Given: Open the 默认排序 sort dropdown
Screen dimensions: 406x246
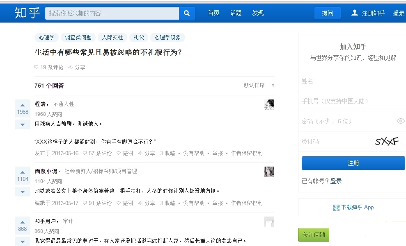Looking at the screenshot, I should click(259, 85).
